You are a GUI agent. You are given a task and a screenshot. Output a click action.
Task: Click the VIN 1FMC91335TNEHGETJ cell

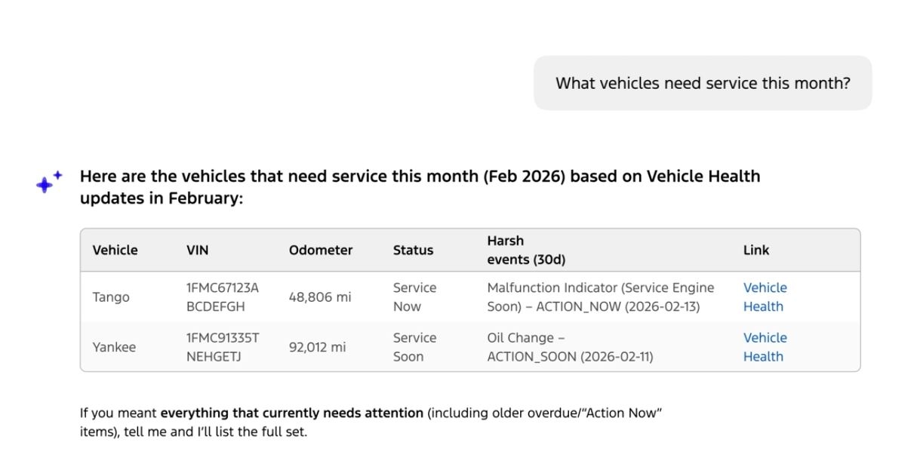pos(222,347)
